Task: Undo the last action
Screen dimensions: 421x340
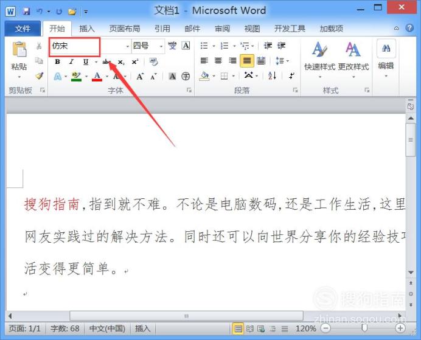Action: coord(40,12)
